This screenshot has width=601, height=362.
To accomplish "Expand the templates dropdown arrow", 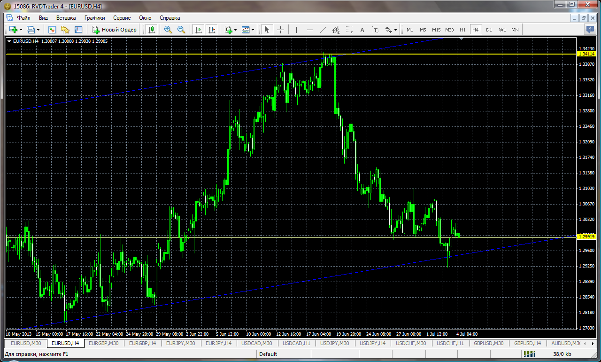I will pyautogui.click(x=253, y=30).
